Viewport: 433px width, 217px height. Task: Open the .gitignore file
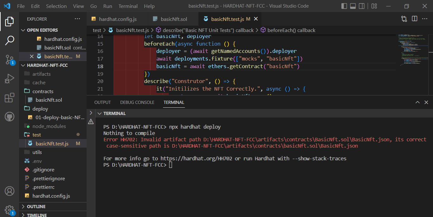[x=53, y=170]
